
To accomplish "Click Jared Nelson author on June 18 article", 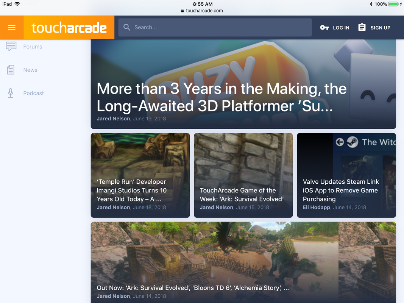I will [x=113, y=208].
